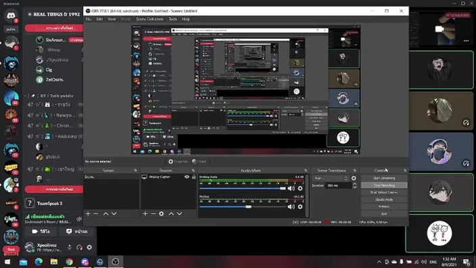Select Display Capture source row
The height and width of the screenshot is (268, 476).
168,177
